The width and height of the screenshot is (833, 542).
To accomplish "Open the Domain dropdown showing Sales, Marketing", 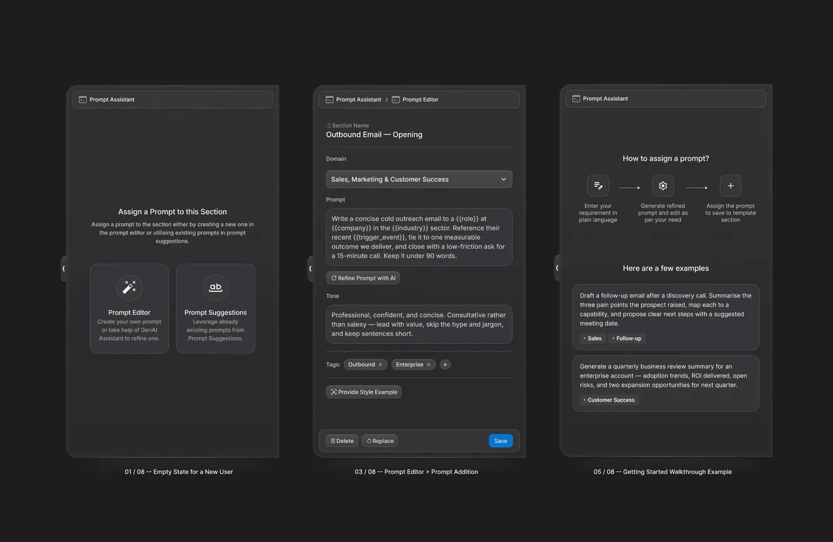I will pos(419,179).
